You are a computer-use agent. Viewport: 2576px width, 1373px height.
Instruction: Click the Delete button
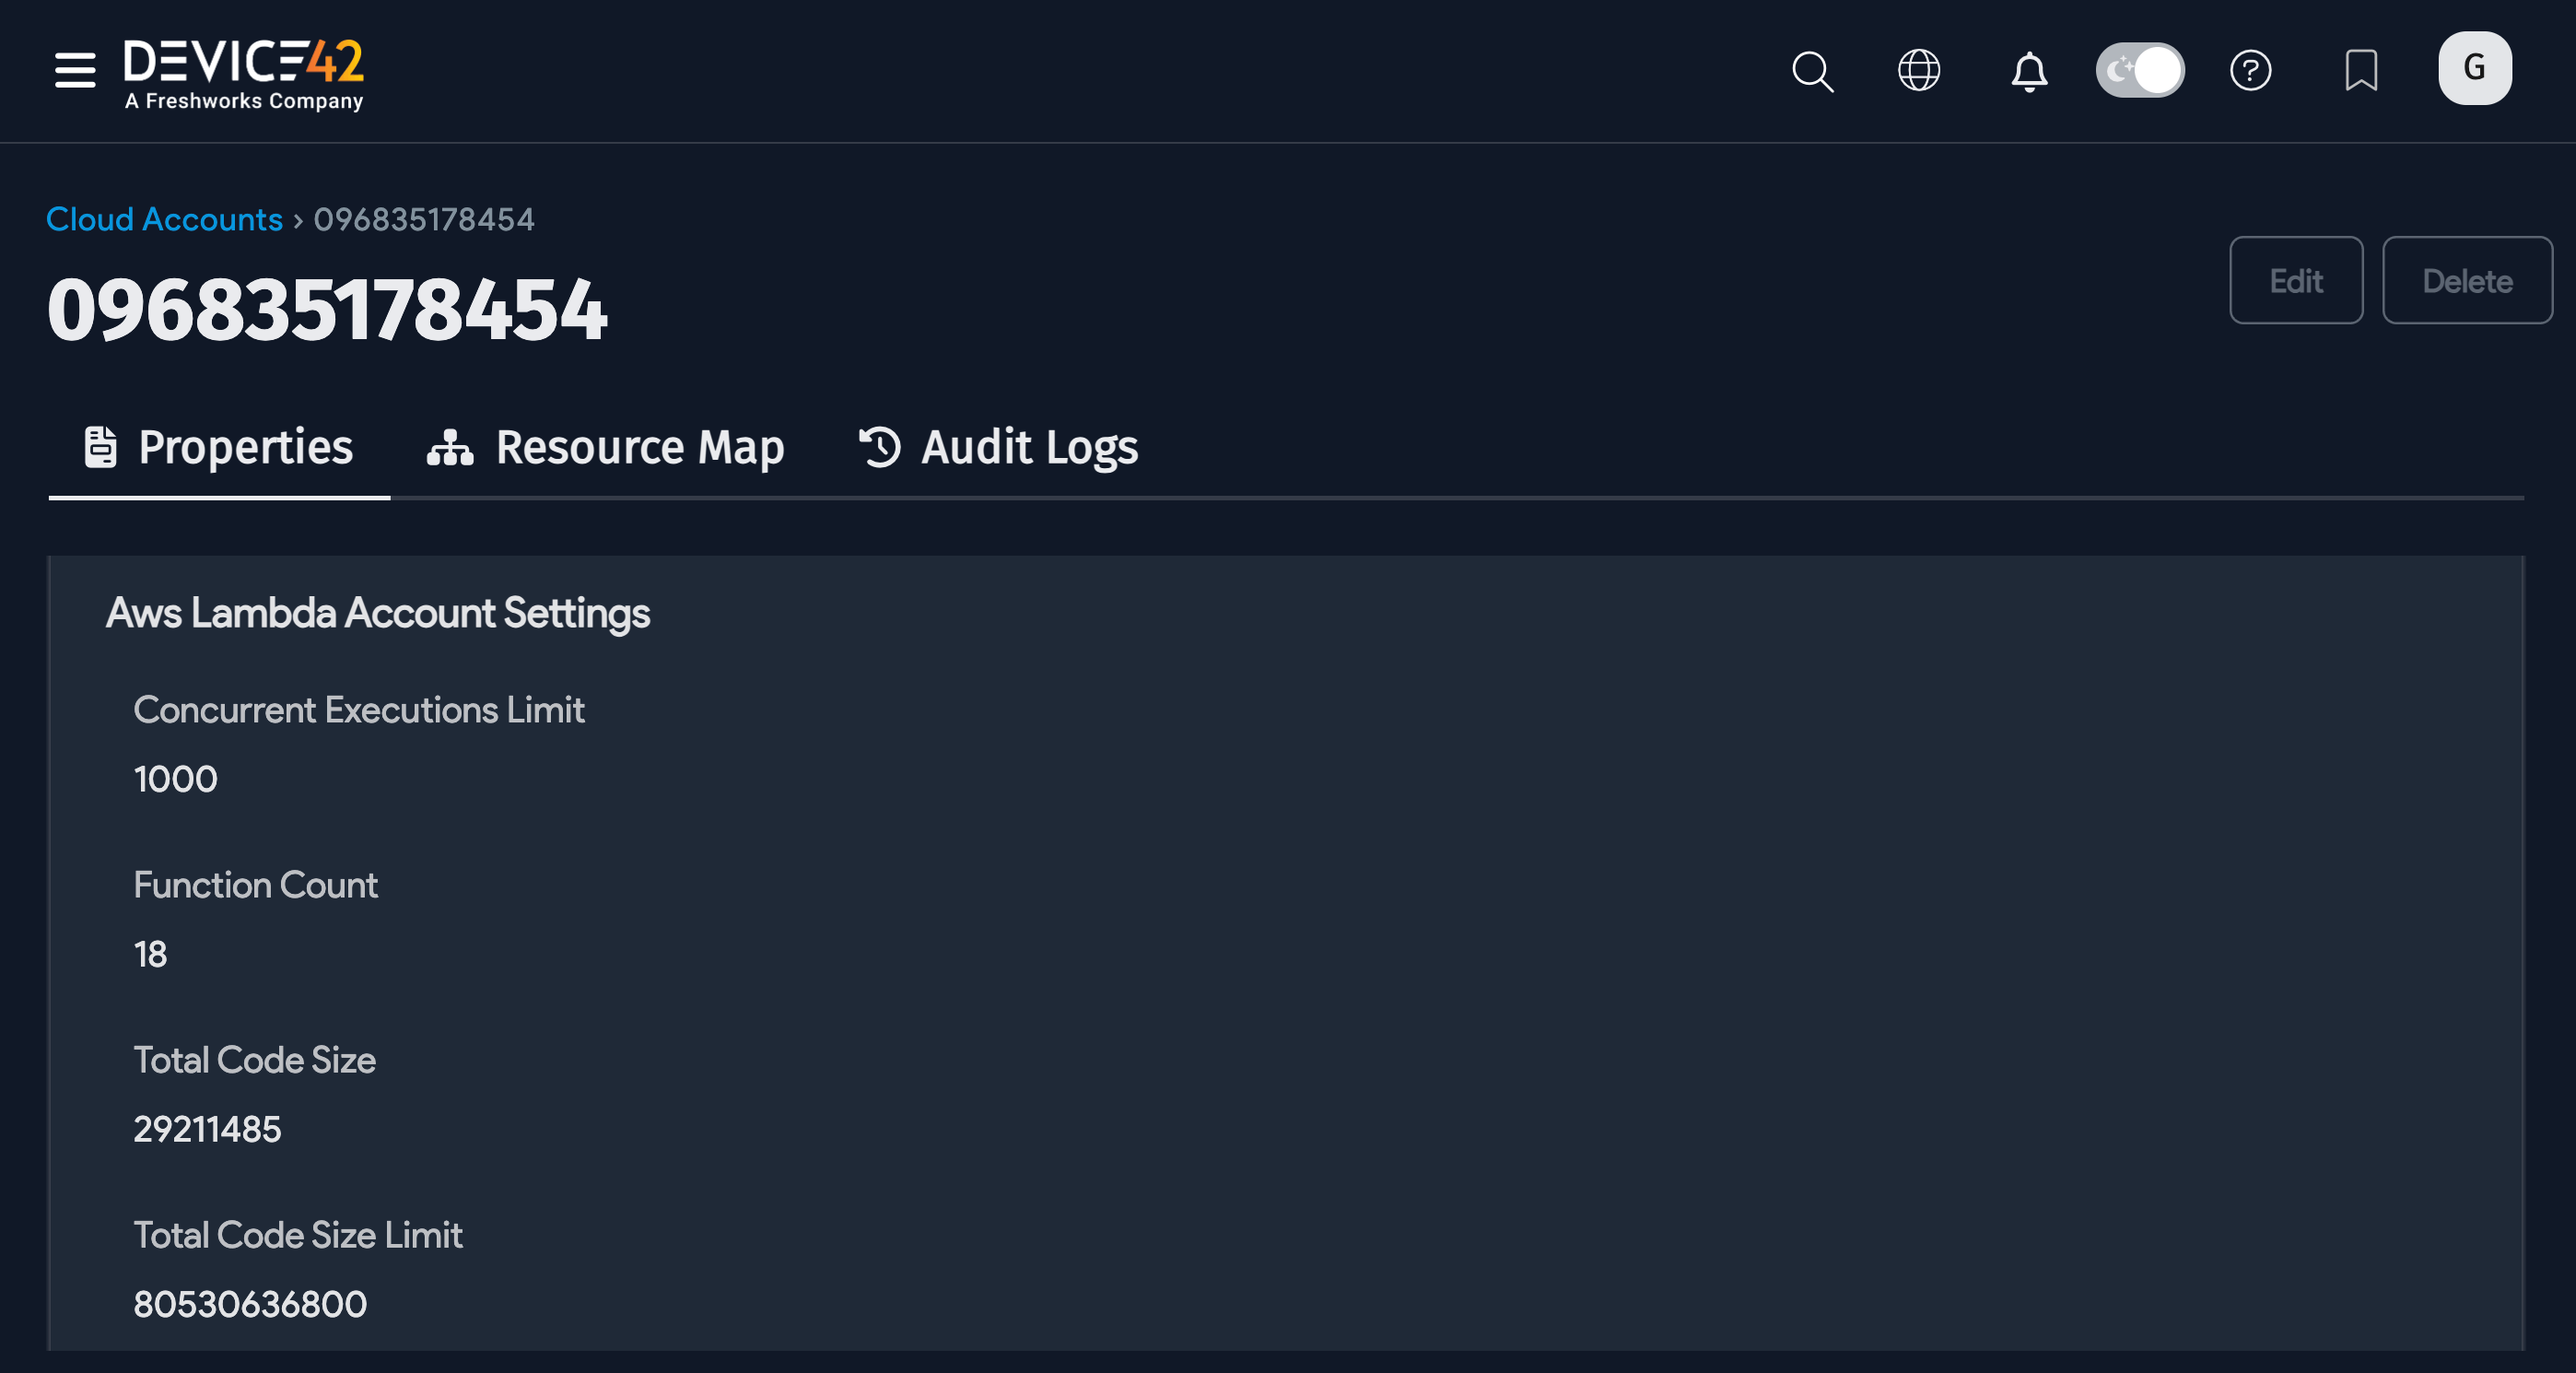(2467, 280)
